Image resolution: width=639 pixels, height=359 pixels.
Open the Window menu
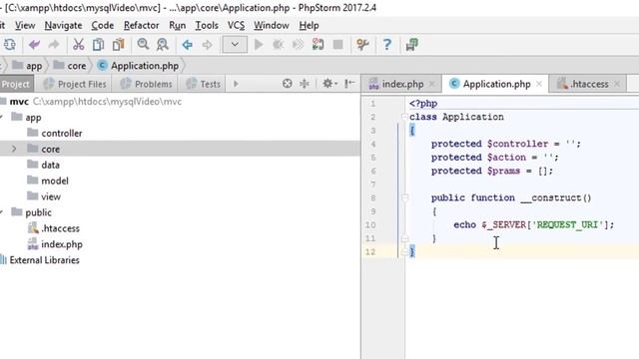(x=272, y=26)
